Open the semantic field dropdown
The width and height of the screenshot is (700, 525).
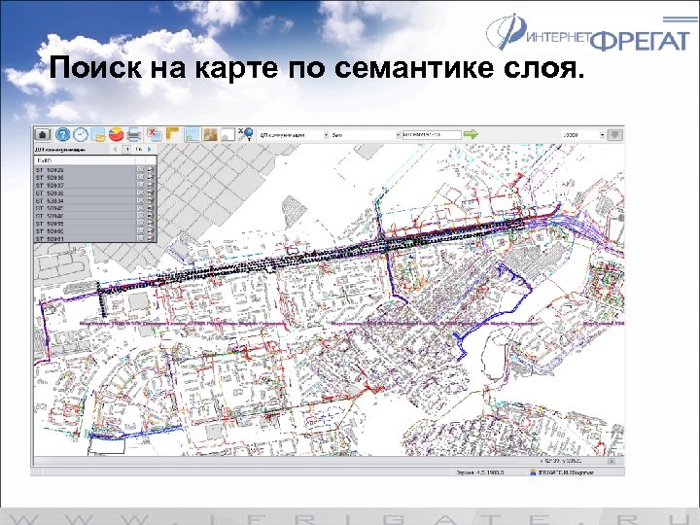(367, 135)
